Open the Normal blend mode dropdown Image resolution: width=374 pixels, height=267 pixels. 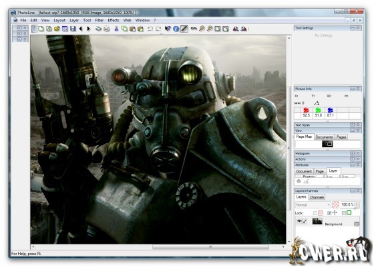tap(313, 204)
